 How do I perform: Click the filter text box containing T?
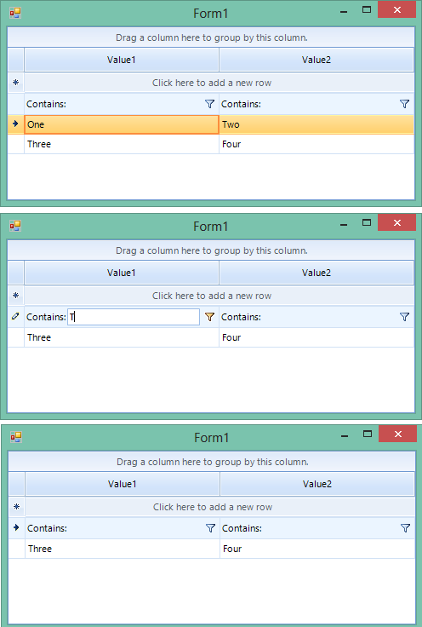pos(134,317)
